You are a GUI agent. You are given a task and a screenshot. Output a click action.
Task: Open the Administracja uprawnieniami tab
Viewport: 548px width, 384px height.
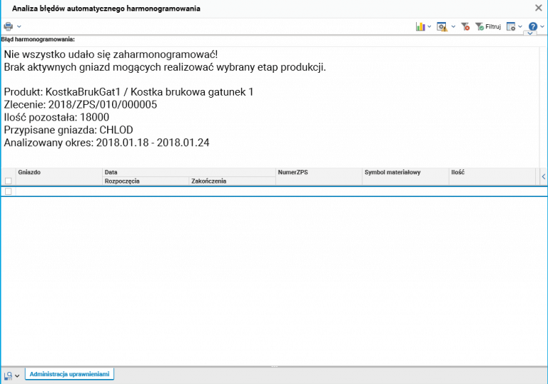click(69, 374)
